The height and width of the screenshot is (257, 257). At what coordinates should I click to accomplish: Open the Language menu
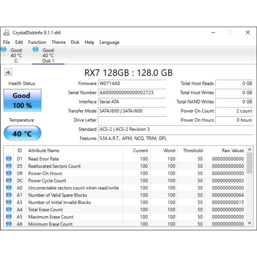tap(109, 42)
